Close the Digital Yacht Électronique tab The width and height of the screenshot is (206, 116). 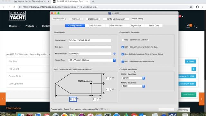pos(49,1)
